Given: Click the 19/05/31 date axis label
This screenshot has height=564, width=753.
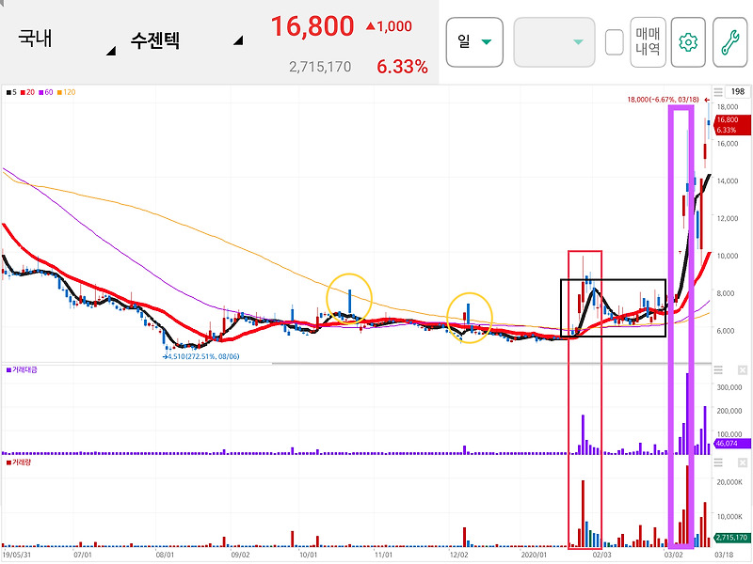Looking at the screenshot, I should click(16, 555).
